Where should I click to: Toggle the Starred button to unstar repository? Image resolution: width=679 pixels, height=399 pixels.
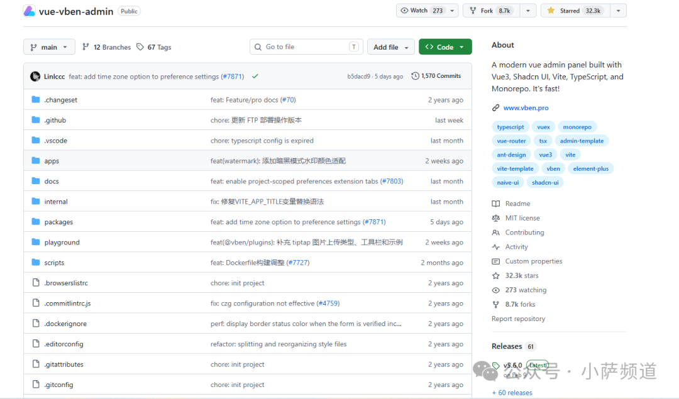point(575,11)
